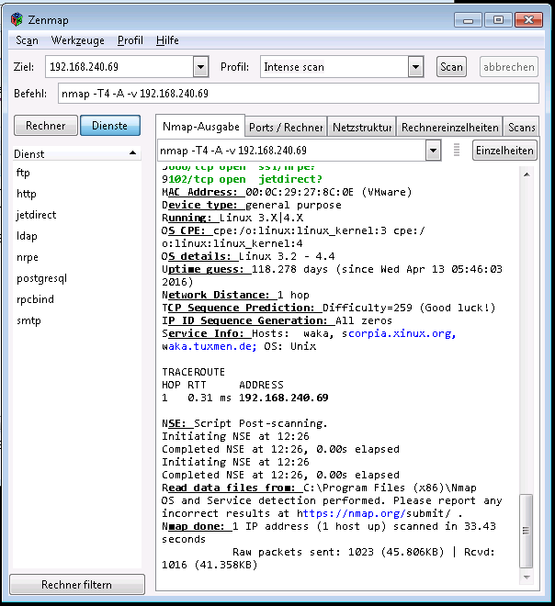Select the ldap service row

[x=76, y=236]
